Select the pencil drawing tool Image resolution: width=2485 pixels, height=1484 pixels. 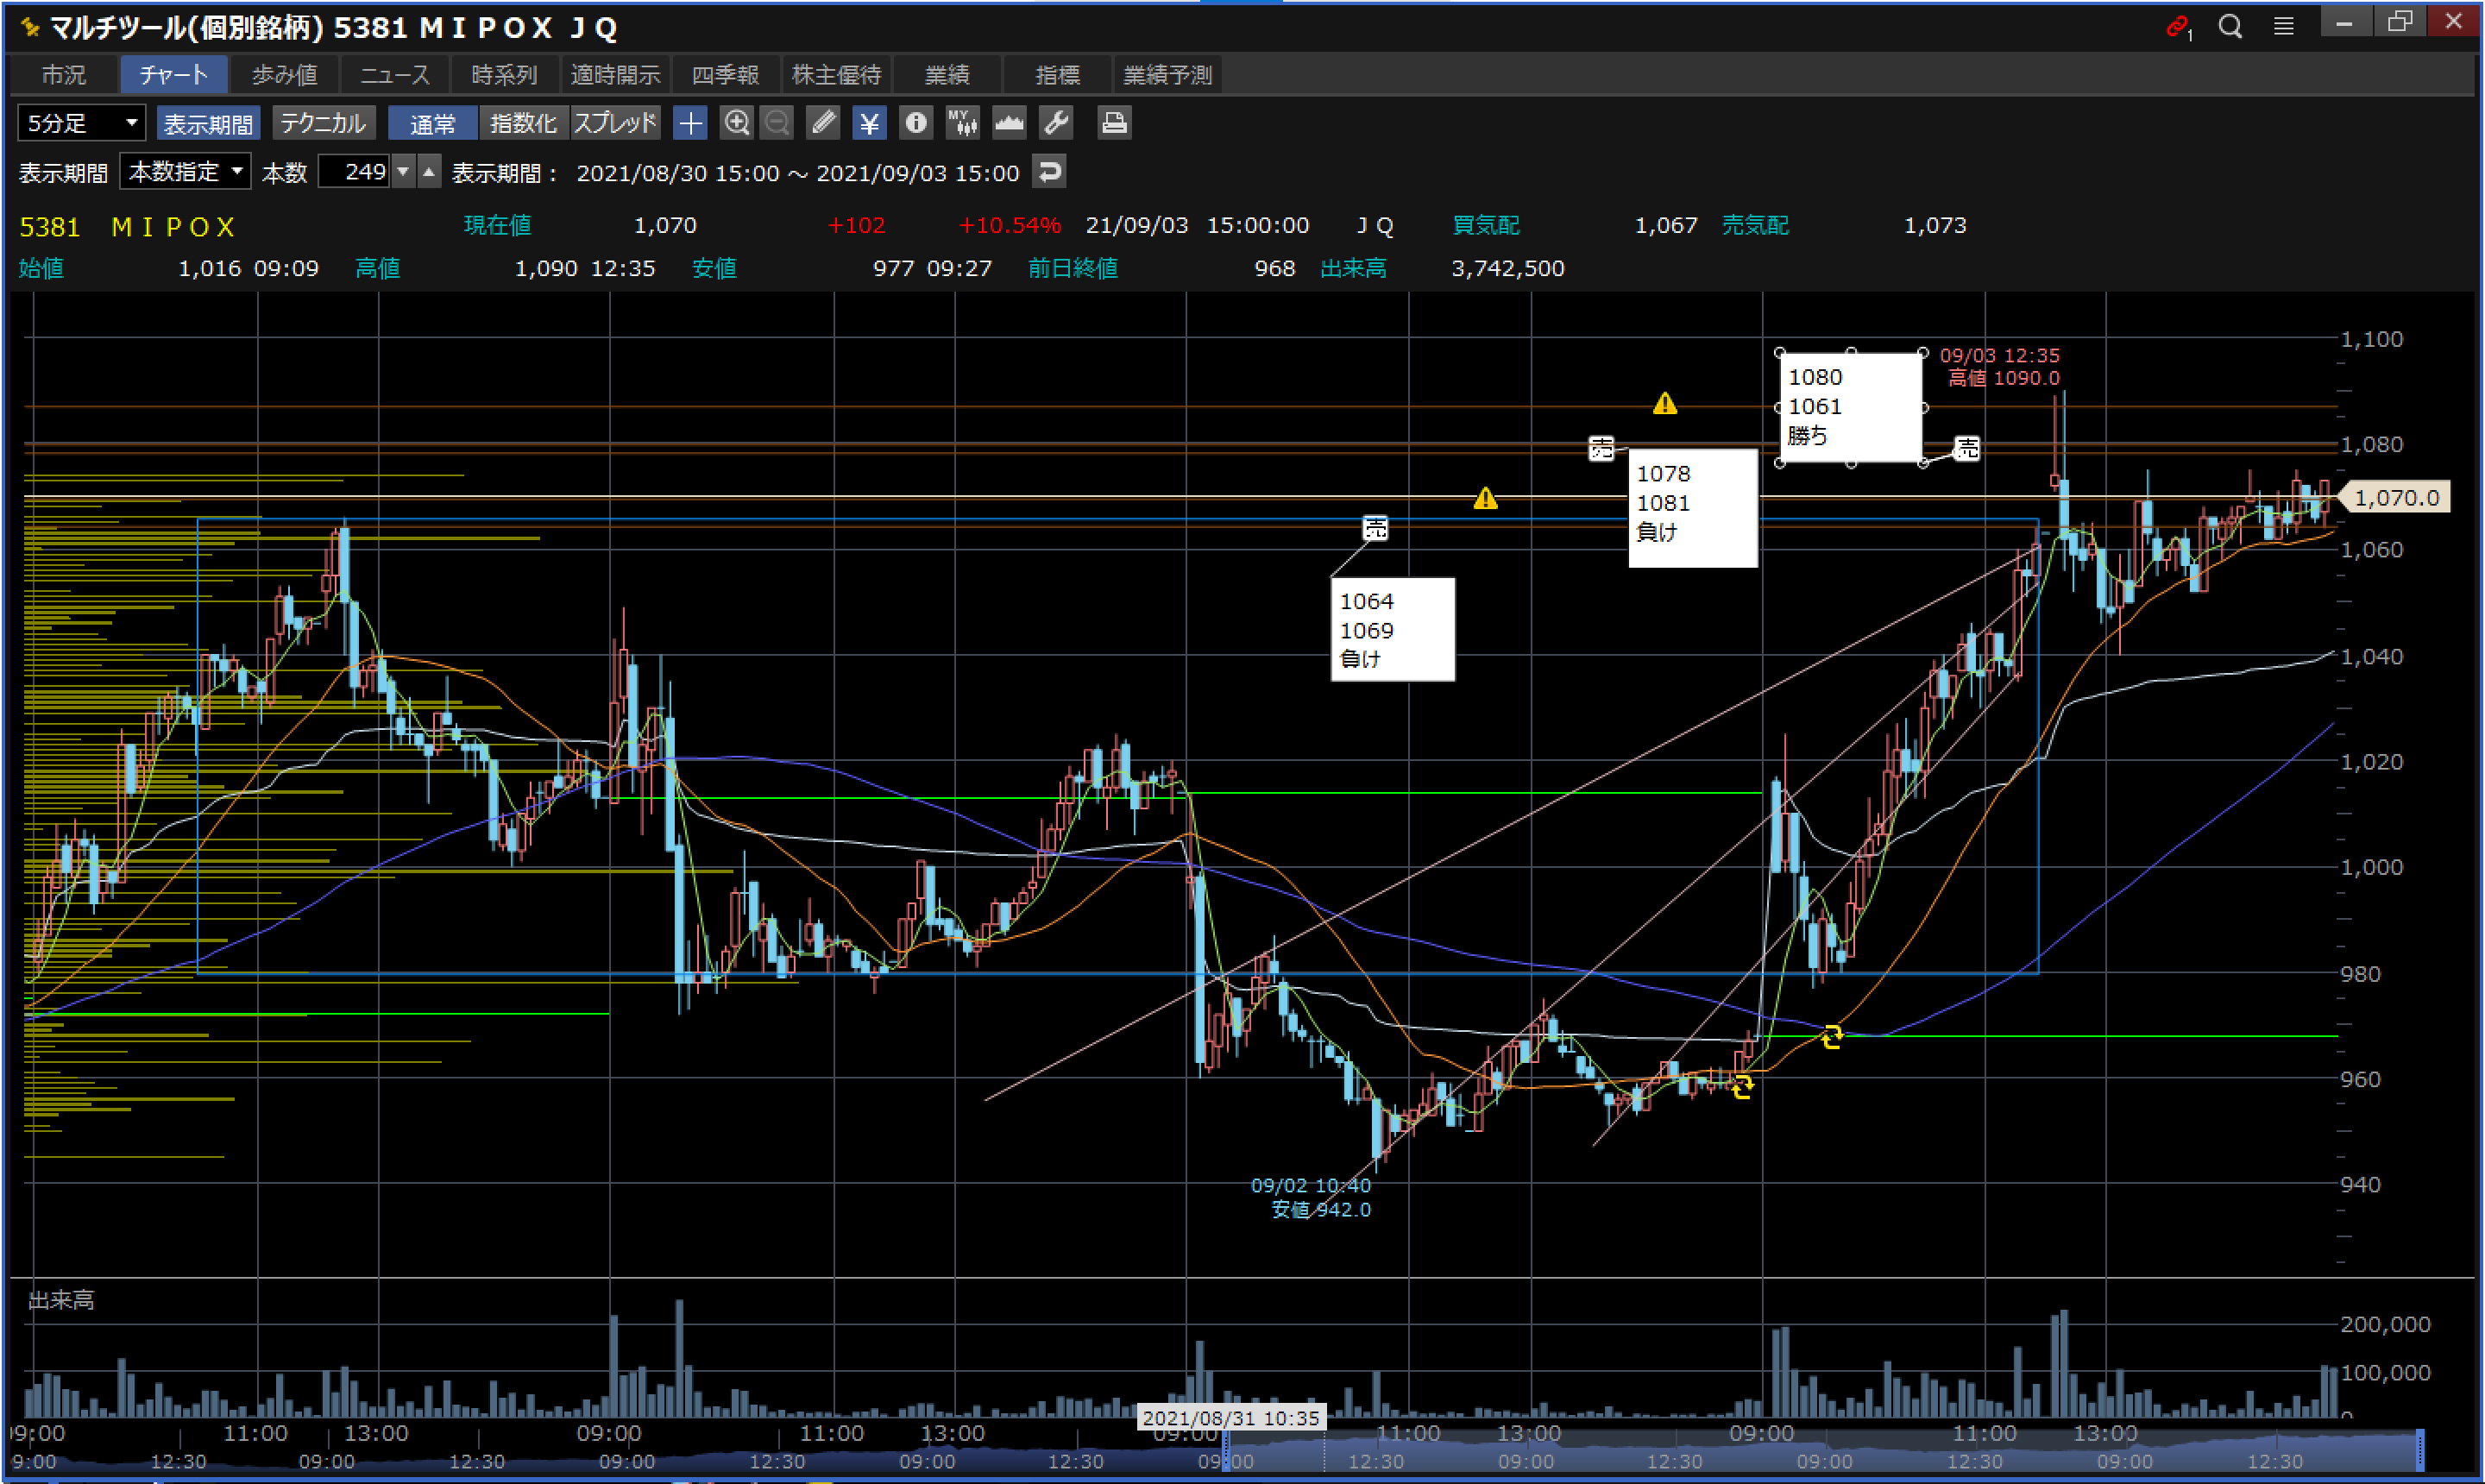(x=823, y=123)
